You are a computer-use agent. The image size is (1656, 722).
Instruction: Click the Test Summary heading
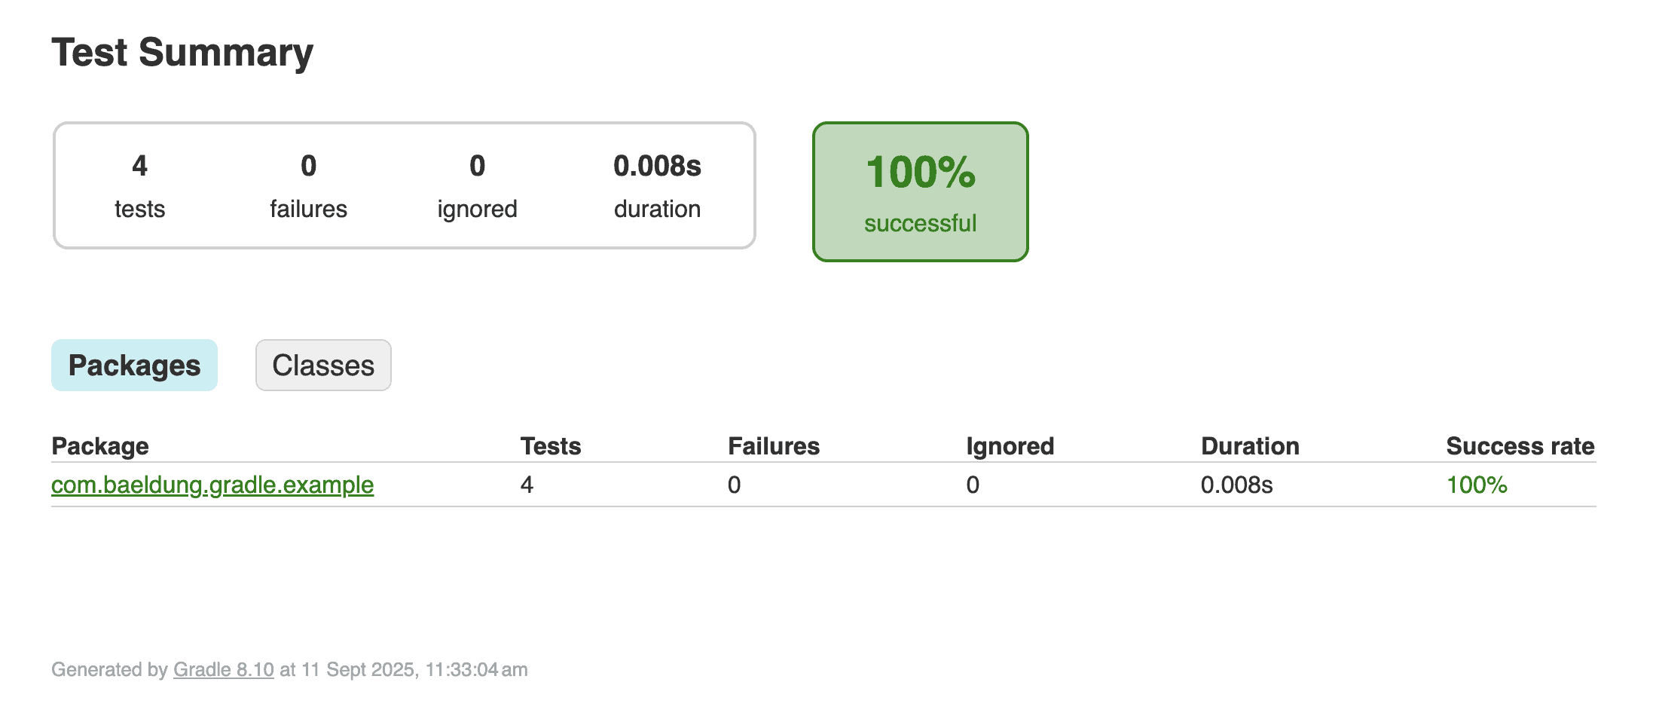[x=182, y=51]
